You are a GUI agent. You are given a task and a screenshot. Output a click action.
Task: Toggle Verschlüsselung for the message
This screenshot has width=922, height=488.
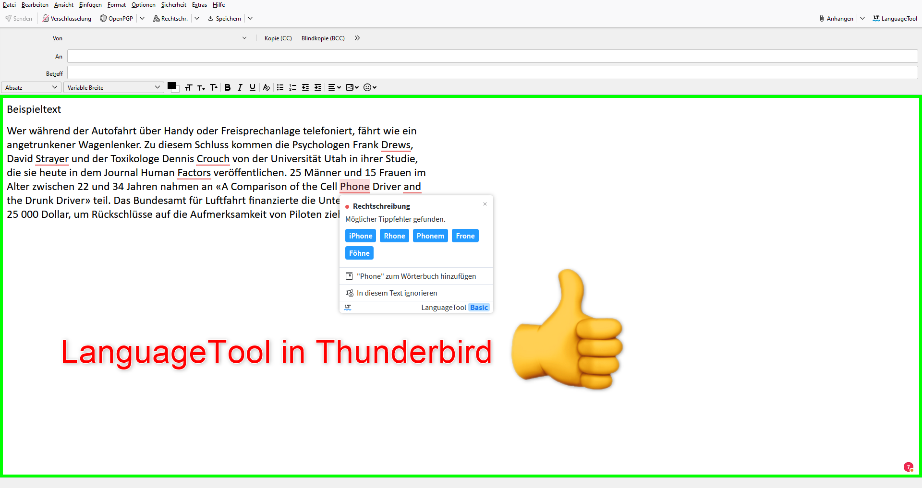(x=67, y=19)
